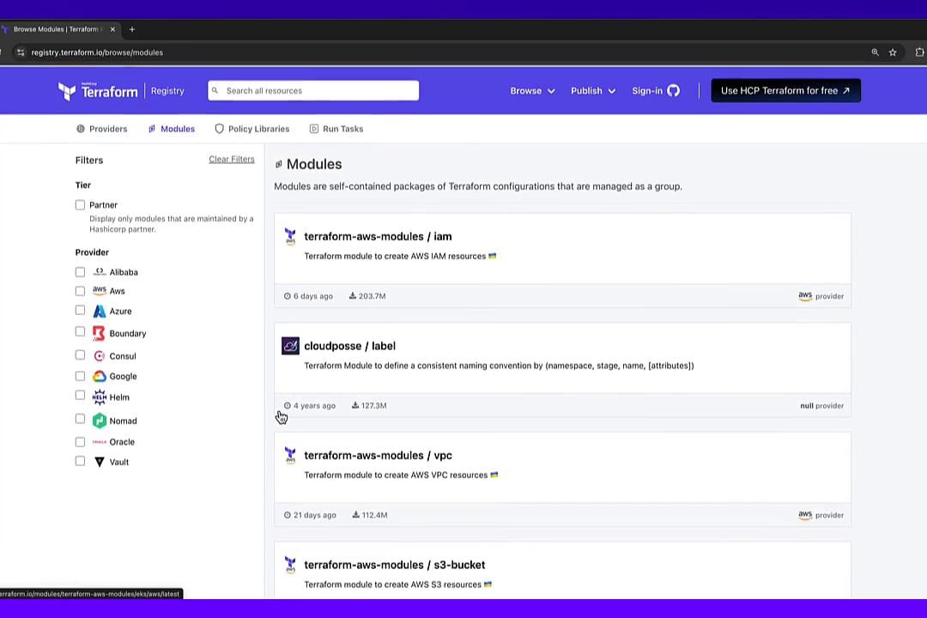Screen dimensions: 927x618
Task: Bookmark the page with the star icon
Action: point(893,52)
